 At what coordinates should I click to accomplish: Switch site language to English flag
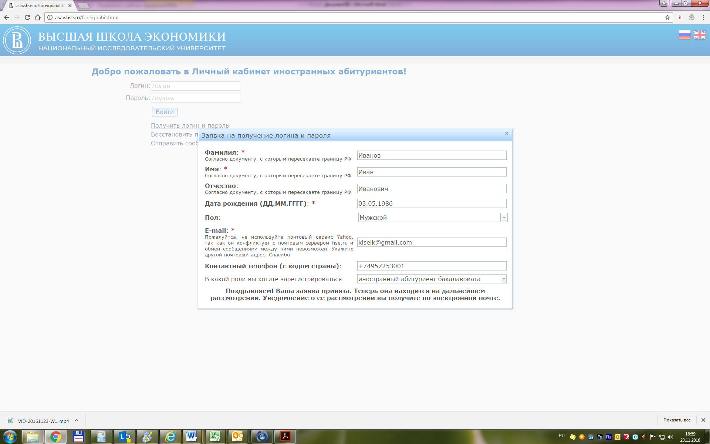coord(699,35)
